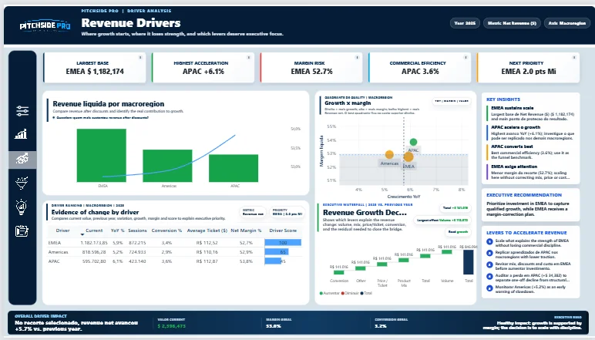Click the green APAC bubble in scatter
Image resolution: width=595 pixels, height=340 pixels.
pos(413,142)
